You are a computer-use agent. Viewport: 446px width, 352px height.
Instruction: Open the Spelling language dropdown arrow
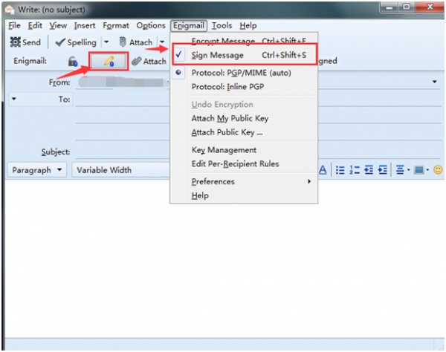[x=106, y=42]
